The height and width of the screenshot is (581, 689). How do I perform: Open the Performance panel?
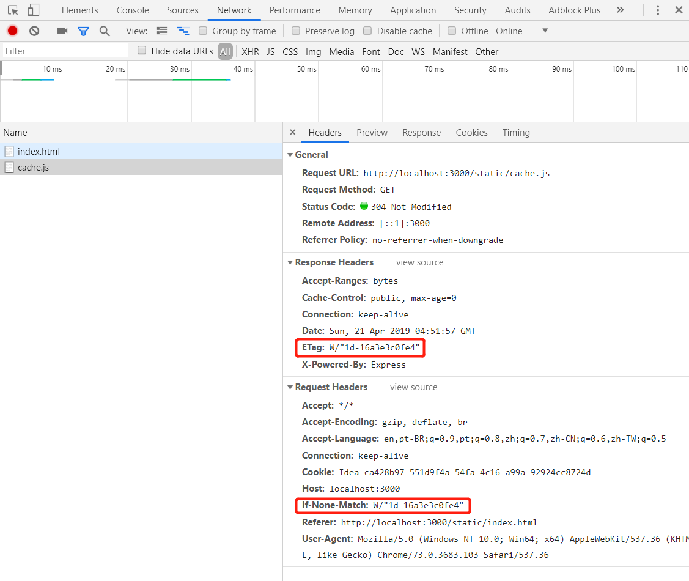(295, 10)
